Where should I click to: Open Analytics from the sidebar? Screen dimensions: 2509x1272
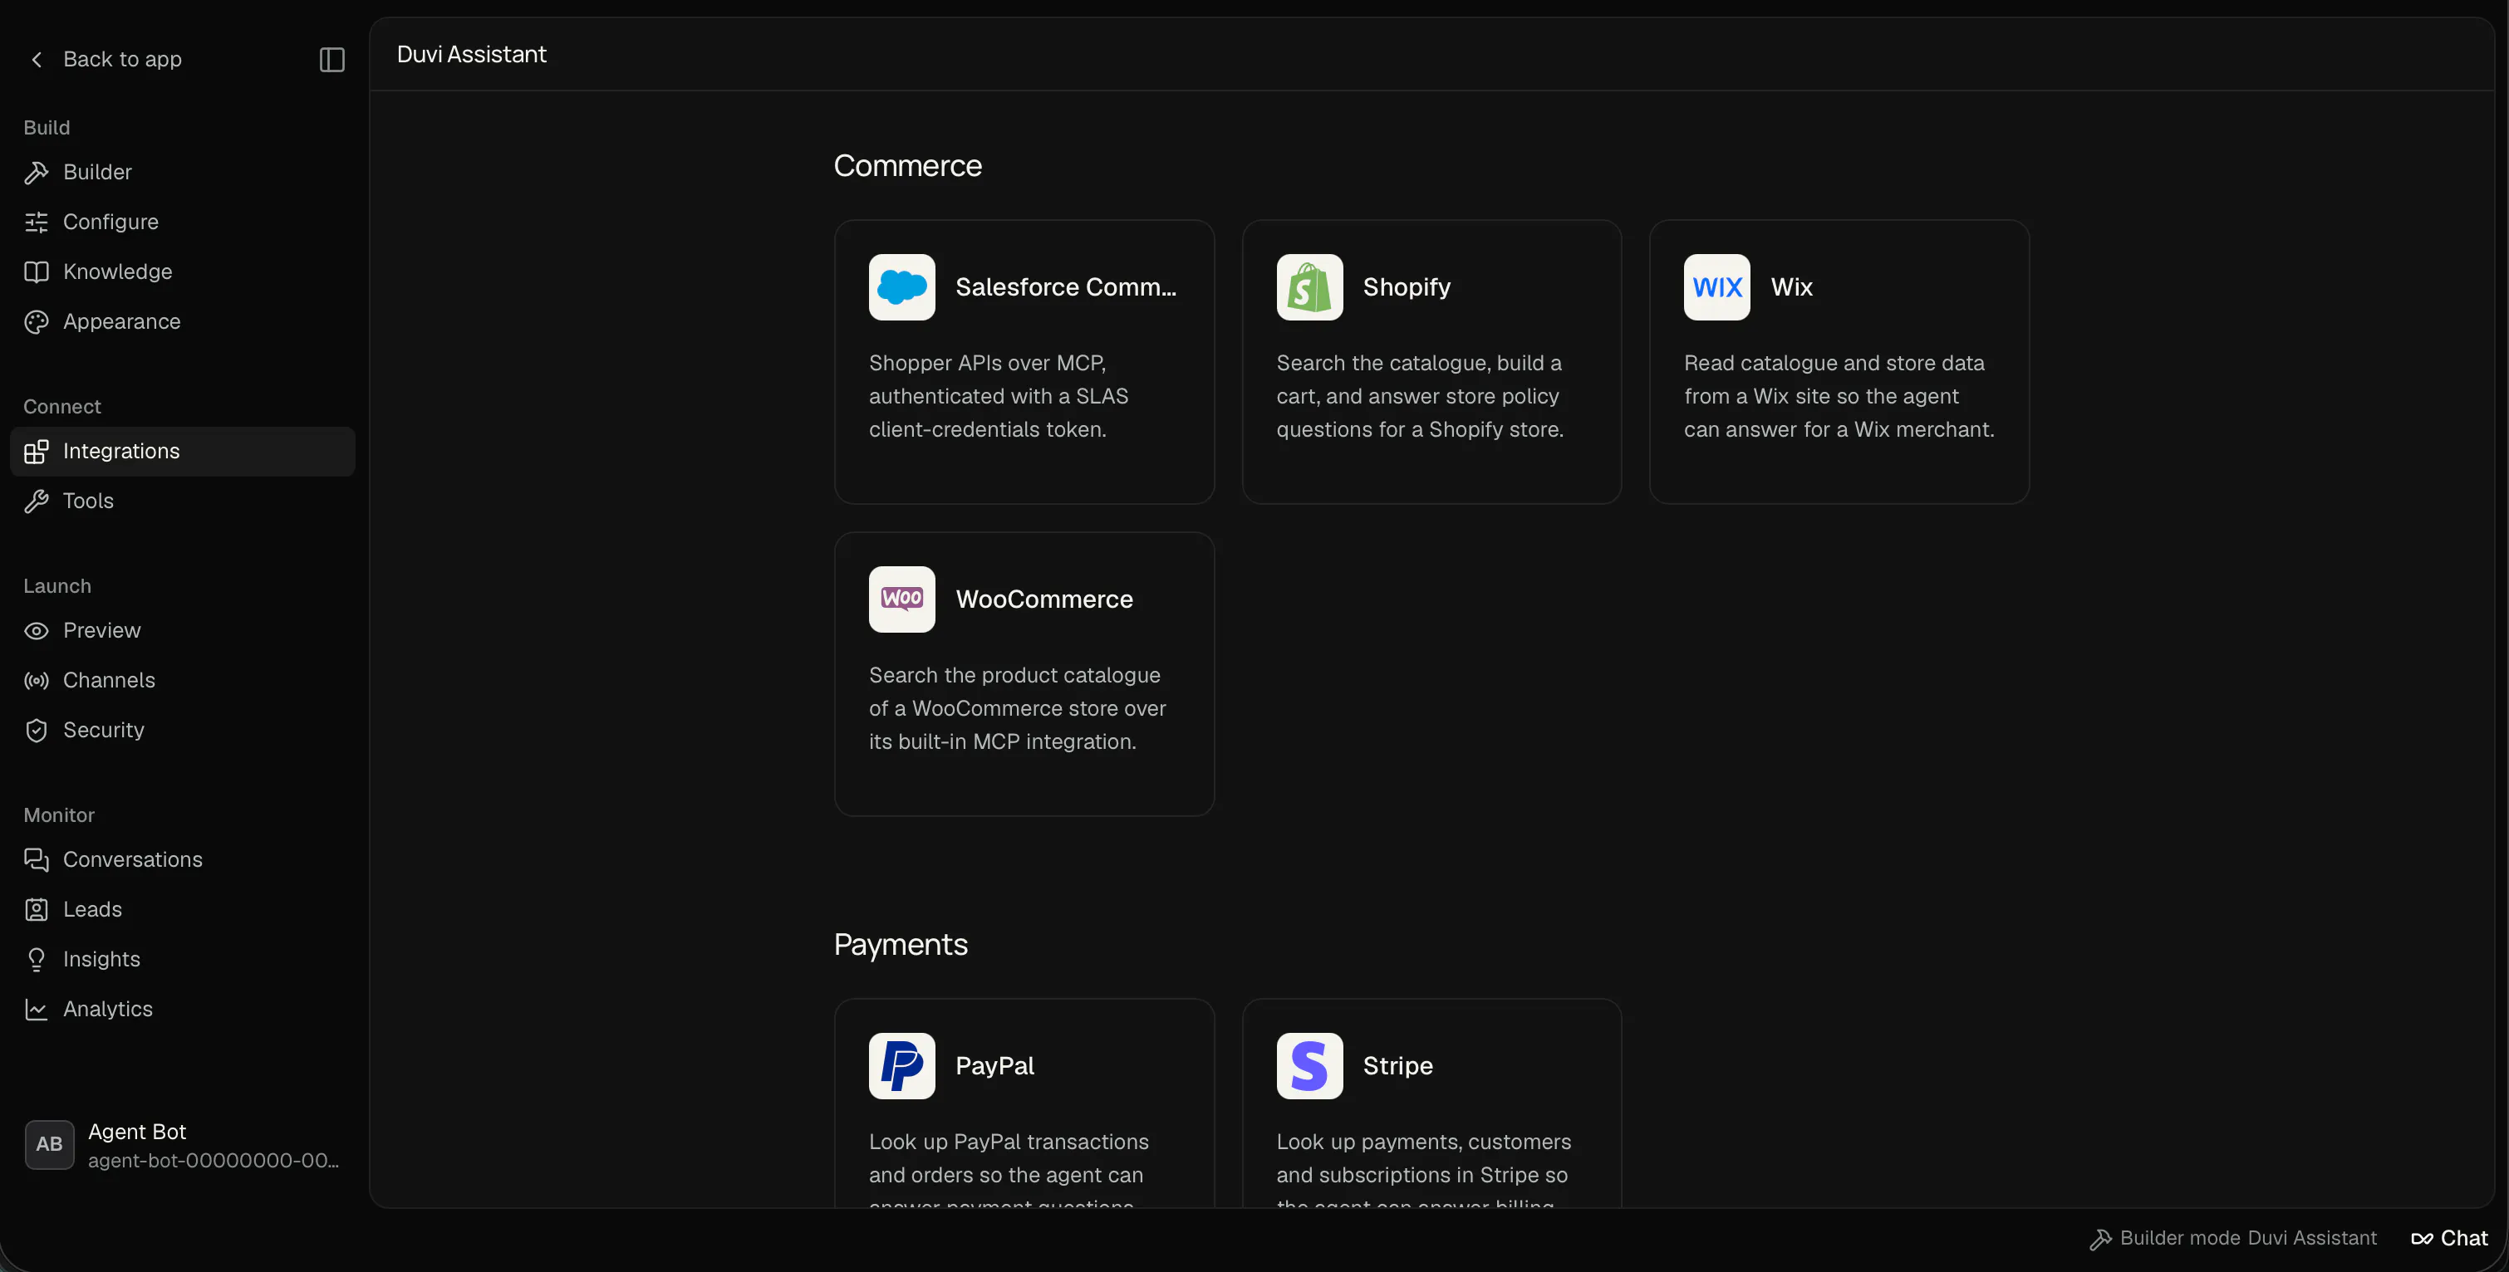tap(182, 1010)
